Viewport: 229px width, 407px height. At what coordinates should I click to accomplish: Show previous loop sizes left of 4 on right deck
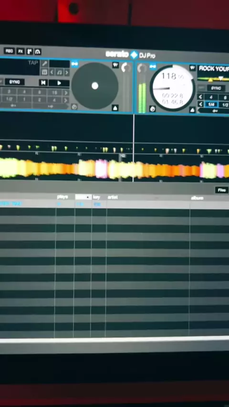click(200, 97)
